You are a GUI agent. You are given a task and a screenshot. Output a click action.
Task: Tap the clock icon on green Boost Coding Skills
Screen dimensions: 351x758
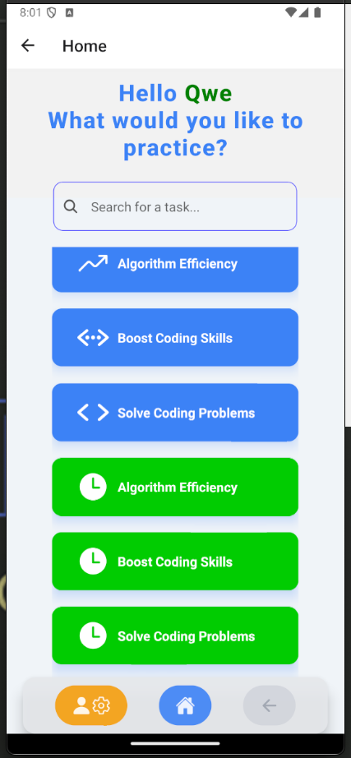point(94,562)
